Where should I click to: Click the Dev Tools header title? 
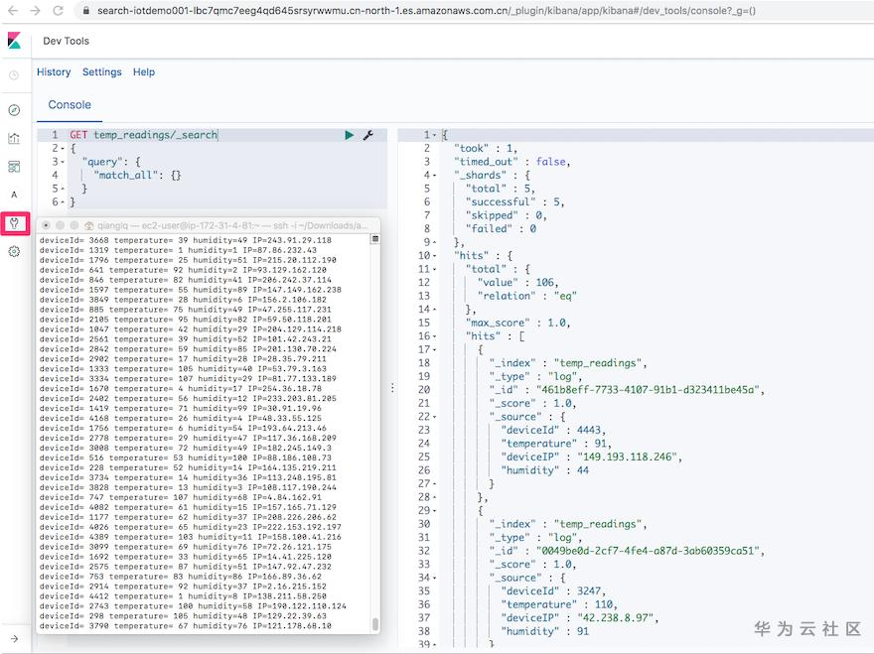(x=67, y=41)
